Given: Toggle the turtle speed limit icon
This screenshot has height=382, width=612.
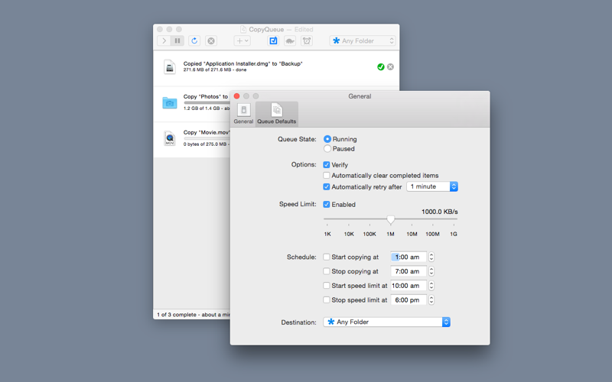Looking at the screenshot, I should pos(290,40).
